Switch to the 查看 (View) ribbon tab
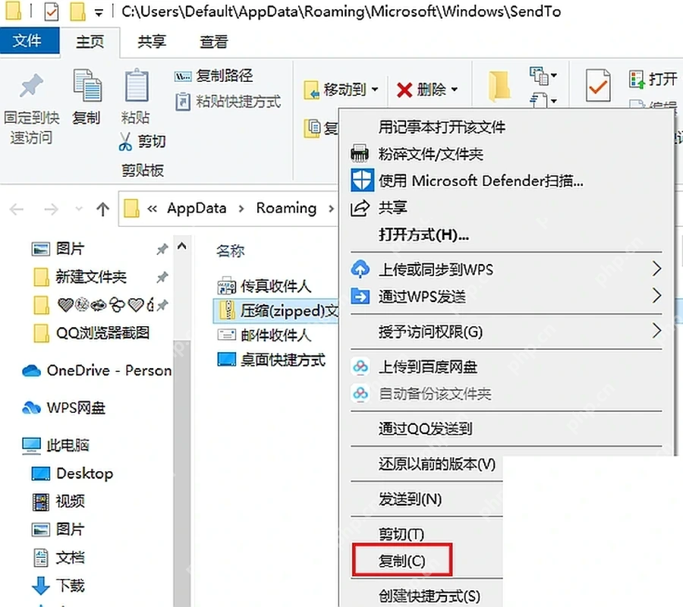The image size is (683, 607). pos(214,42)
